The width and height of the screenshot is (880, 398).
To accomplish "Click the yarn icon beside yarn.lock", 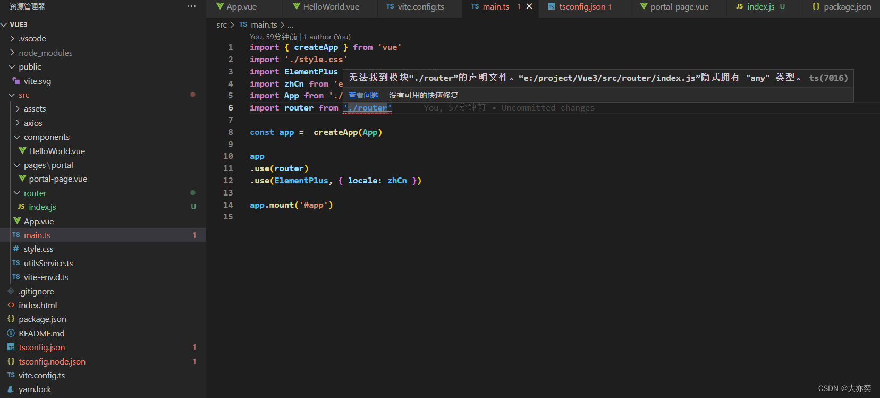I will tap(11, 389).
